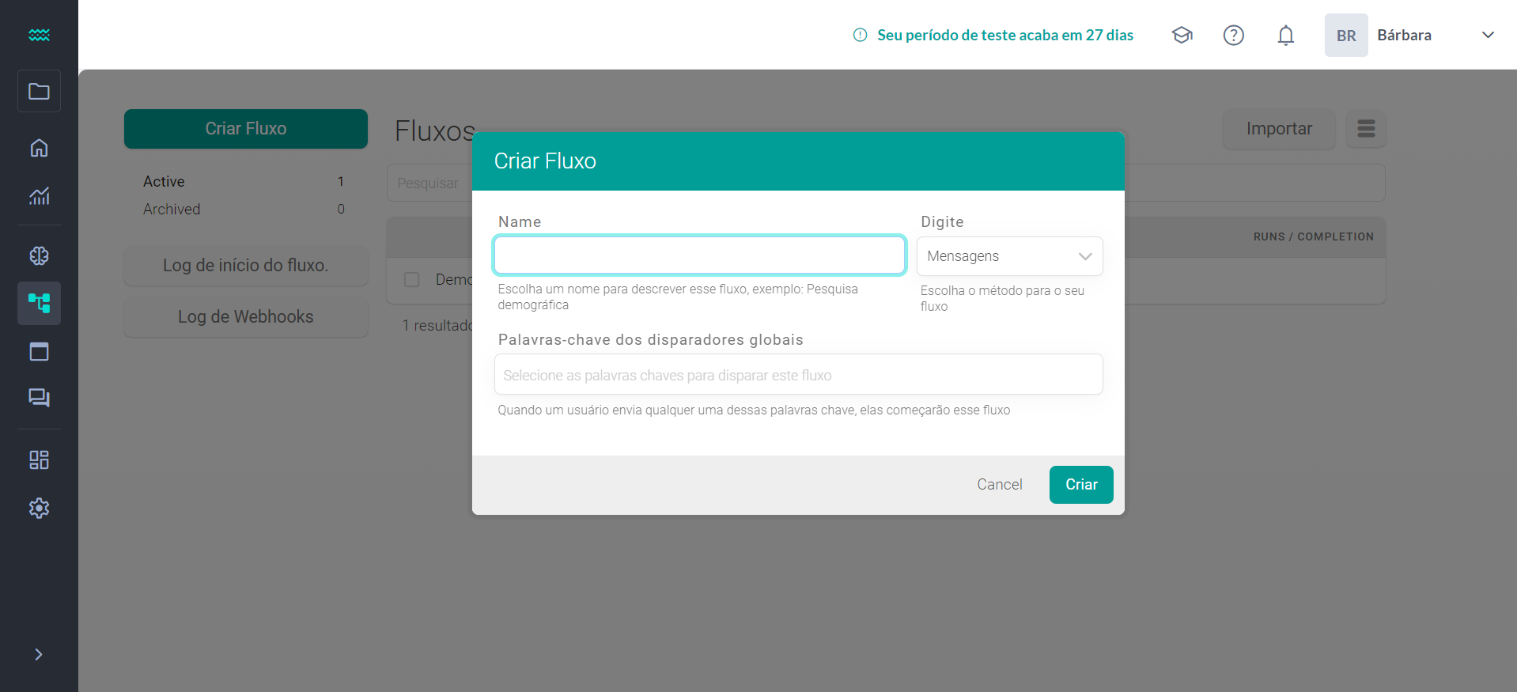Select the flows tree icon in sidebar
The height and width of the screenshot is (692, 1517).
(x=39, y=303)
